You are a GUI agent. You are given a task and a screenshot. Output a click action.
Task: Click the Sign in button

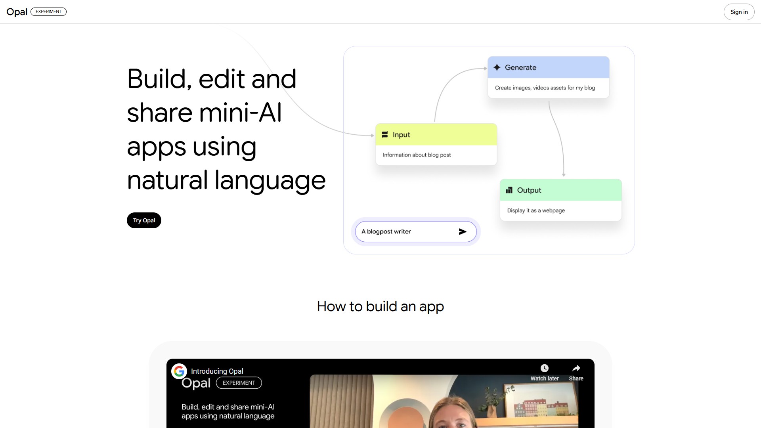739,12
